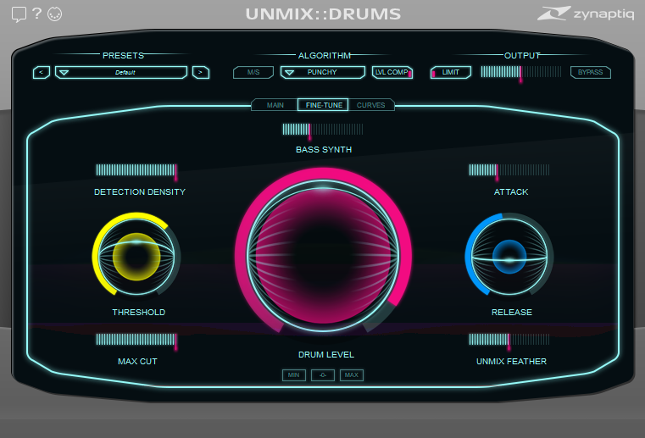This screenshot has height=438, width=645.
Task: Click the blue RELEASE knob
Action: pos(509,256)
